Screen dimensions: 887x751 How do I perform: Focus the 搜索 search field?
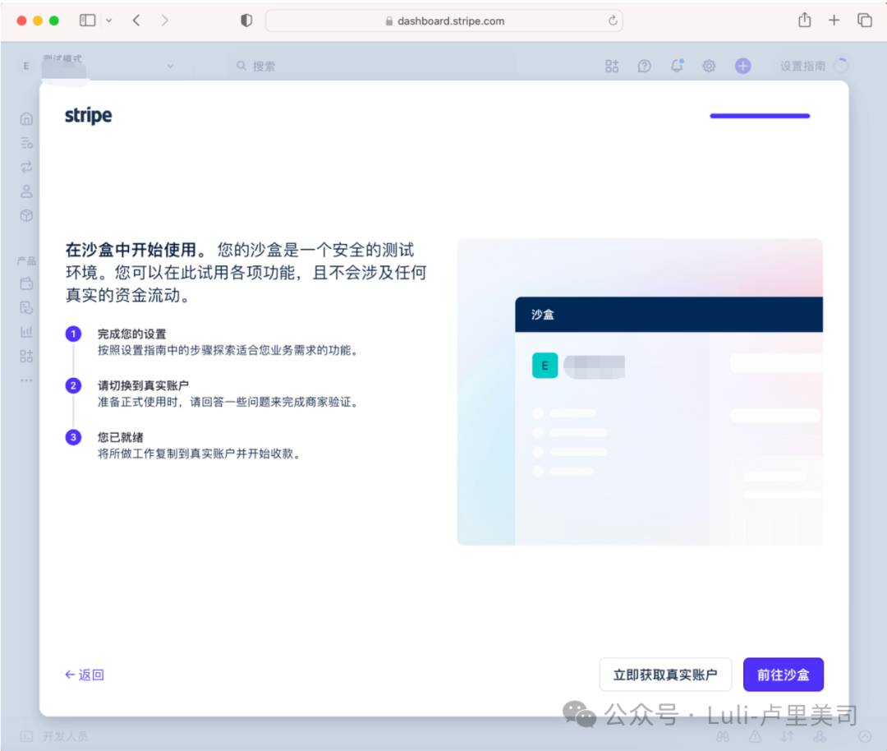374,67
